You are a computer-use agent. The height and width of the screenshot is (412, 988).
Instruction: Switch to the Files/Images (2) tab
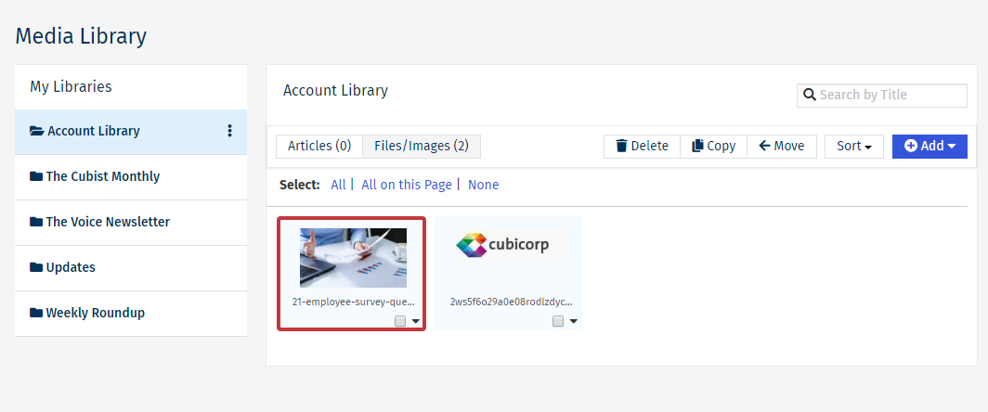[422, 147]
